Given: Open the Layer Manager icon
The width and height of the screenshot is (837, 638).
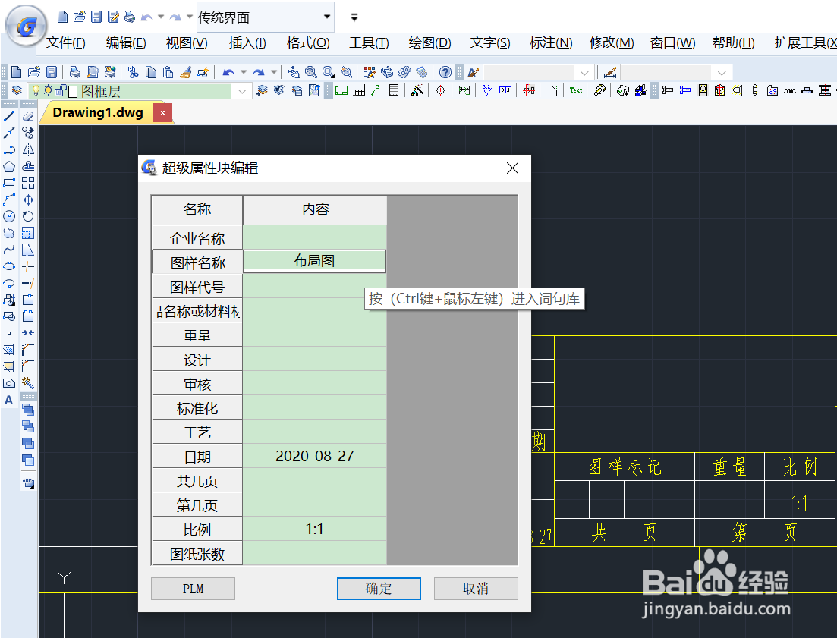Looking at the screenshot, I should click(17, 91).
